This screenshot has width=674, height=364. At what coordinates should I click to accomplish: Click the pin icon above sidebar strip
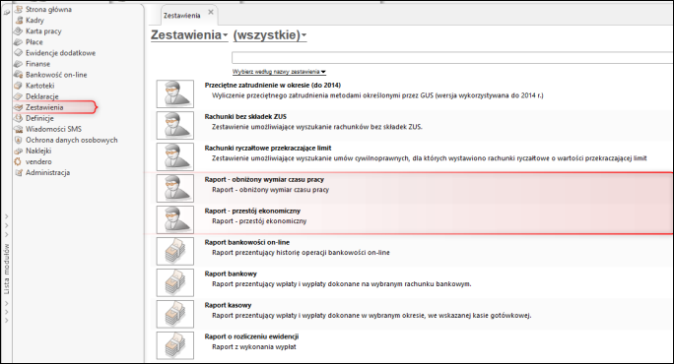click(7, 12)
